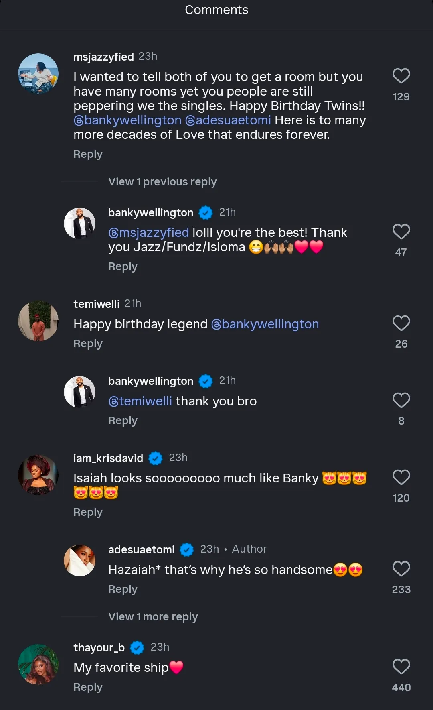433x710 pixels.
Task: Heart iam_krisdavid's comment about Isaiah
Action: pos(401,477)
